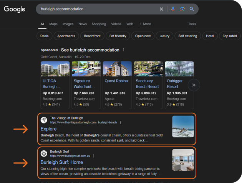This screenshot has height=183, width=242.
Task: Open the Burleigh Surf: Home result
Action: pos(62,162)
